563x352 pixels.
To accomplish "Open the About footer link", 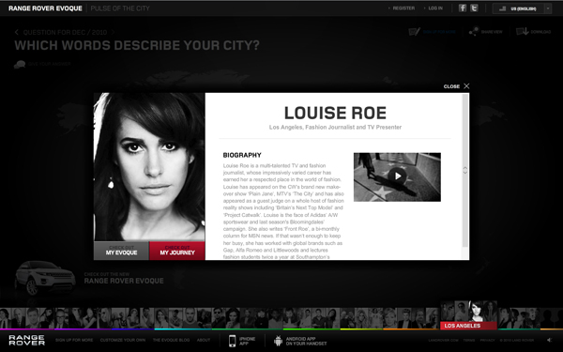I will pyautogui.click(x=204, y=340).
